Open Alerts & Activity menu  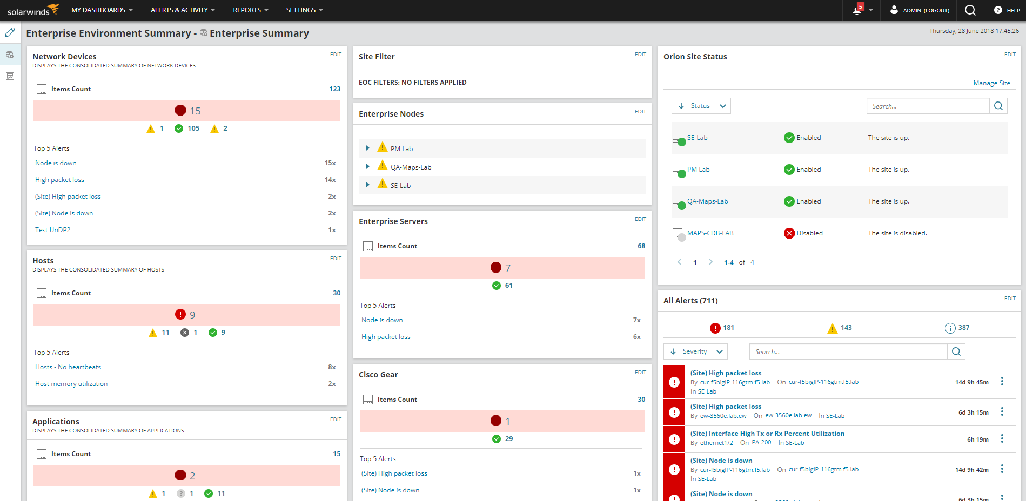[x=183, y=10]
